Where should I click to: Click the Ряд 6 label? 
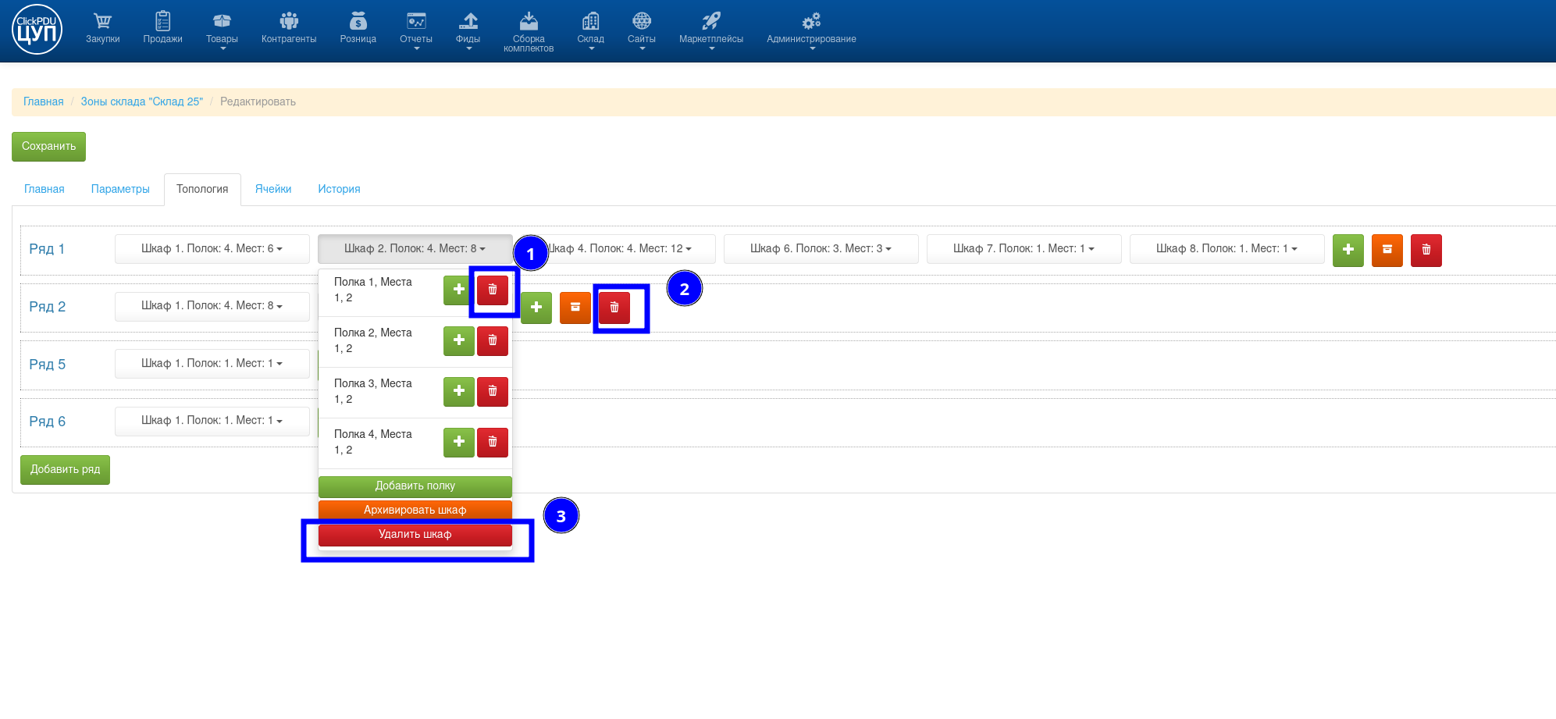tap(47, 422)
